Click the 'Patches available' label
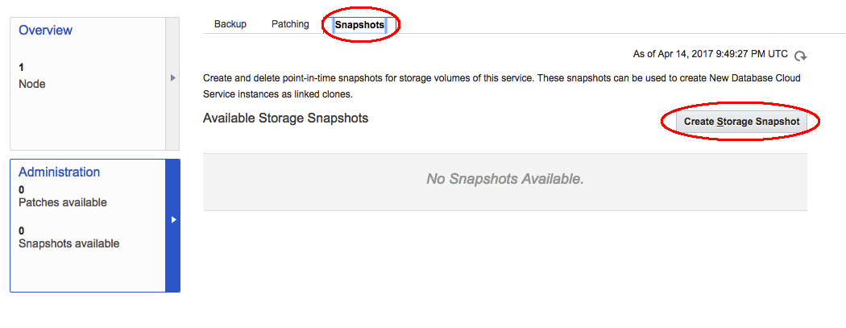 [62, 202]
